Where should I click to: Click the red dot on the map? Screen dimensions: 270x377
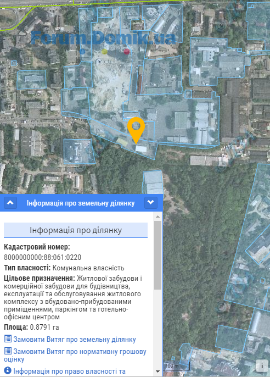tap(127, 51)
